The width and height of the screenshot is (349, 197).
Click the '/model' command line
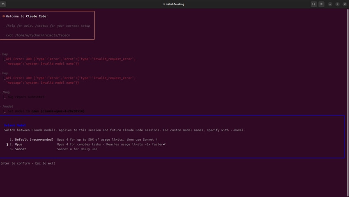point(8,106)
